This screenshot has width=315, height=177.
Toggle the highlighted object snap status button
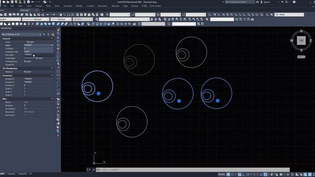point(265,175)
